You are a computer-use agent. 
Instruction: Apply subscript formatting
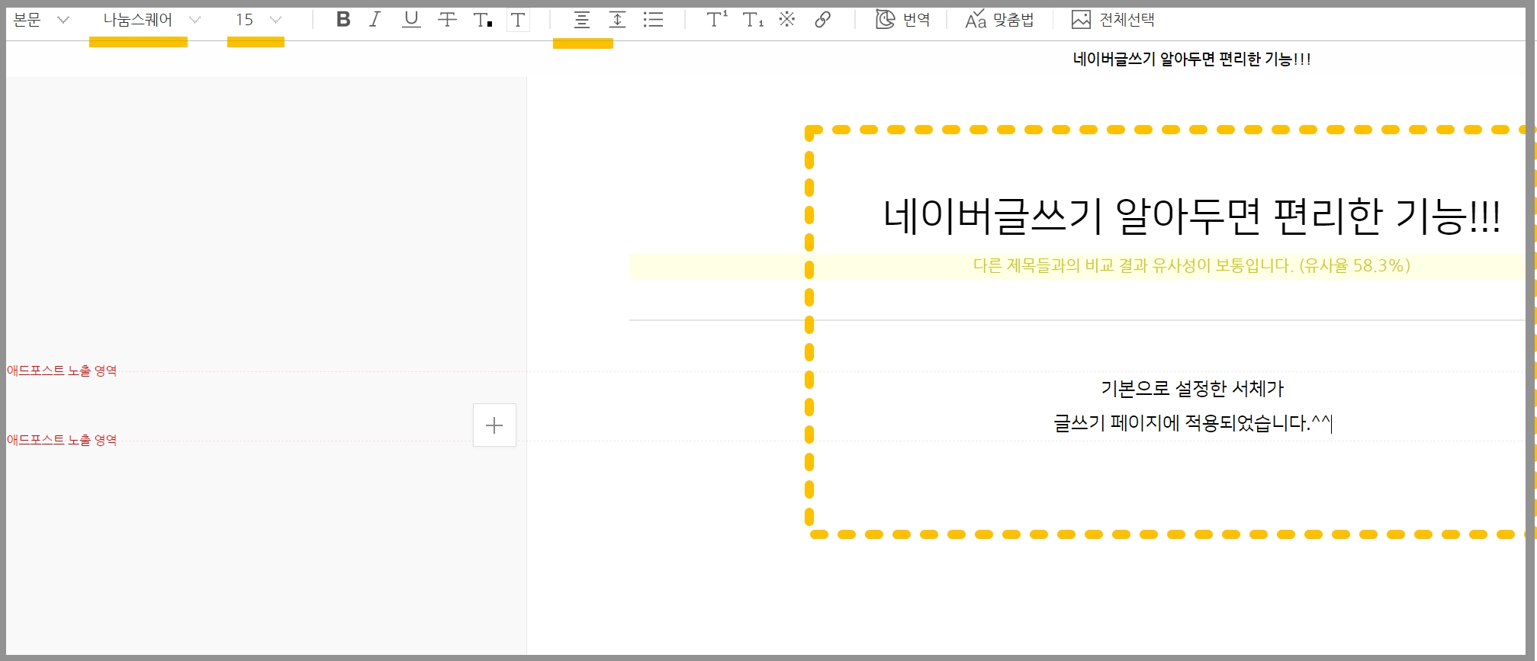(x=753, y=20)
